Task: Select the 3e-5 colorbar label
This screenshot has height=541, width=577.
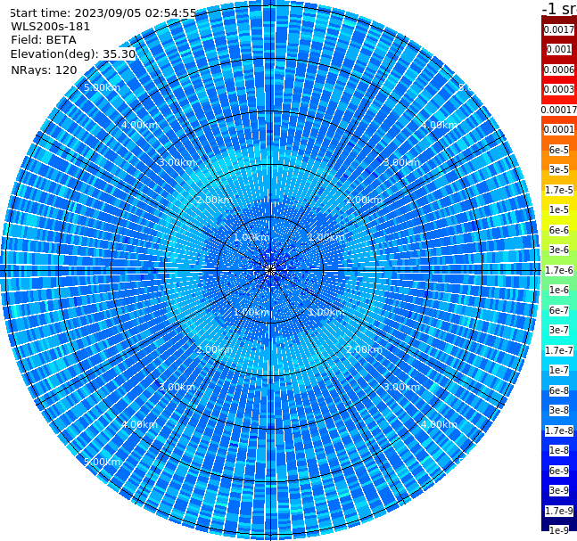Action: coord(559,169)
